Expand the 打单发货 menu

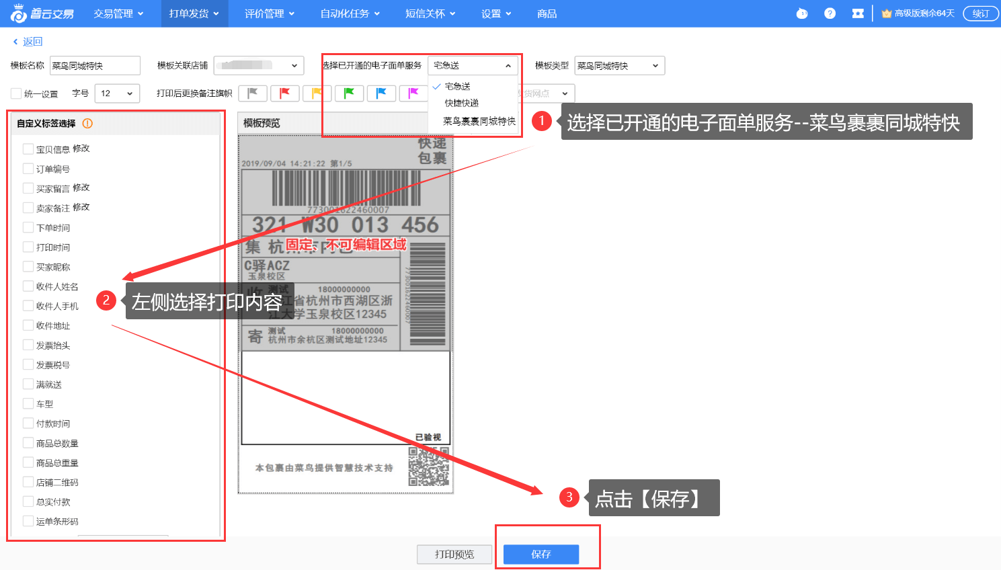pos(194,13)
